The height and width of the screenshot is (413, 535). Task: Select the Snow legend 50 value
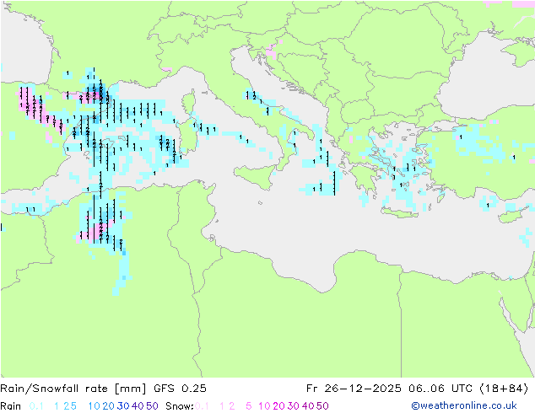pyautogui.click(x=322, y=406)
